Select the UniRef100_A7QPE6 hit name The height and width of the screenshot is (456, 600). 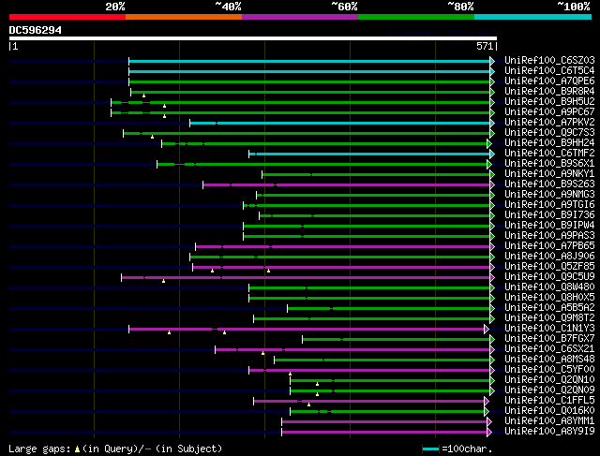549,81
